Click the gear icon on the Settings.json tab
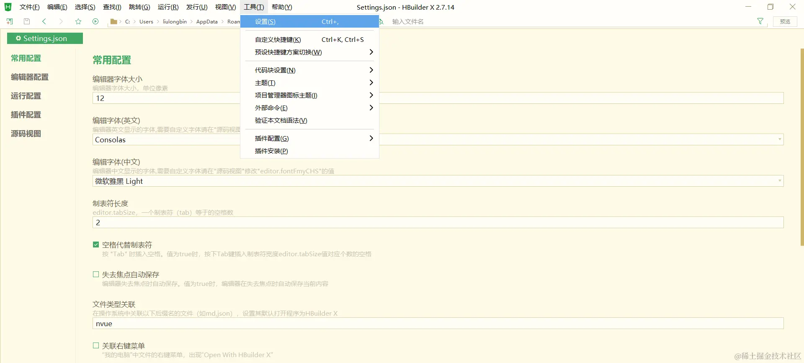This screenshot has width=804, height=363. pos(18,38)
